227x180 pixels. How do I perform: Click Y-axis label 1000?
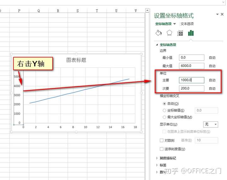17,114
